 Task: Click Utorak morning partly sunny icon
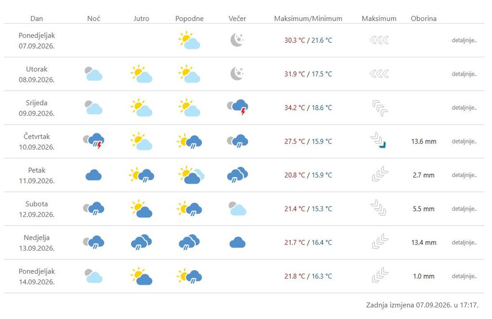point(141,74)
